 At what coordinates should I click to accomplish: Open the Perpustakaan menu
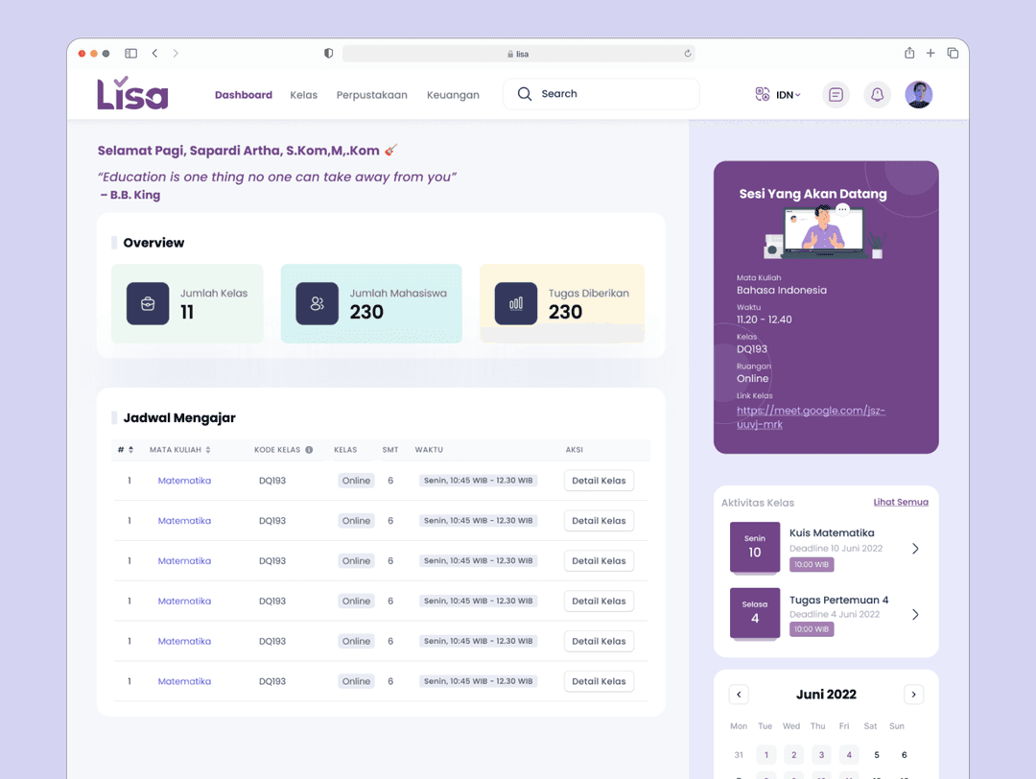click(372, 95)
